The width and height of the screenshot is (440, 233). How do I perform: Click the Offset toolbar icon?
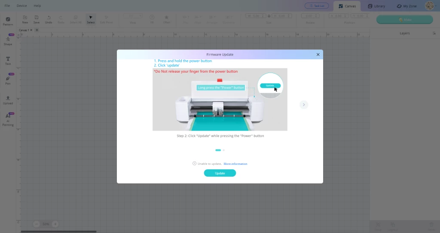(166, 19)
